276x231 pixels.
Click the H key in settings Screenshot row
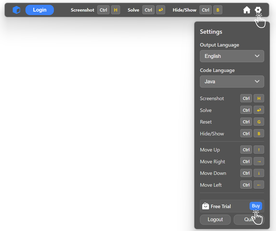click(x=259, y=98)
